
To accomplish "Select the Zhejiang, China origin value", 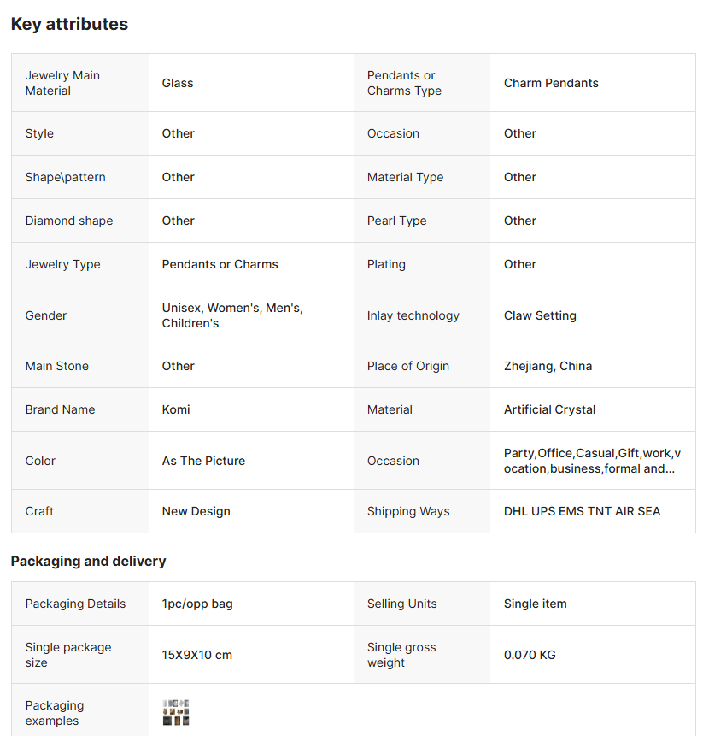I will [548, 366].
